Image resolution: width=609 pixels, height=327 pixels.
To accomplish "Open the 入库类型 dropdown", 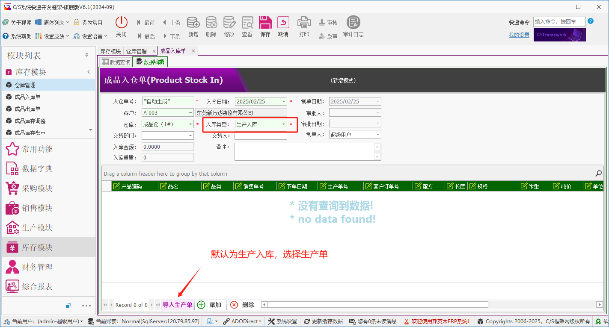I will point(283,124).
